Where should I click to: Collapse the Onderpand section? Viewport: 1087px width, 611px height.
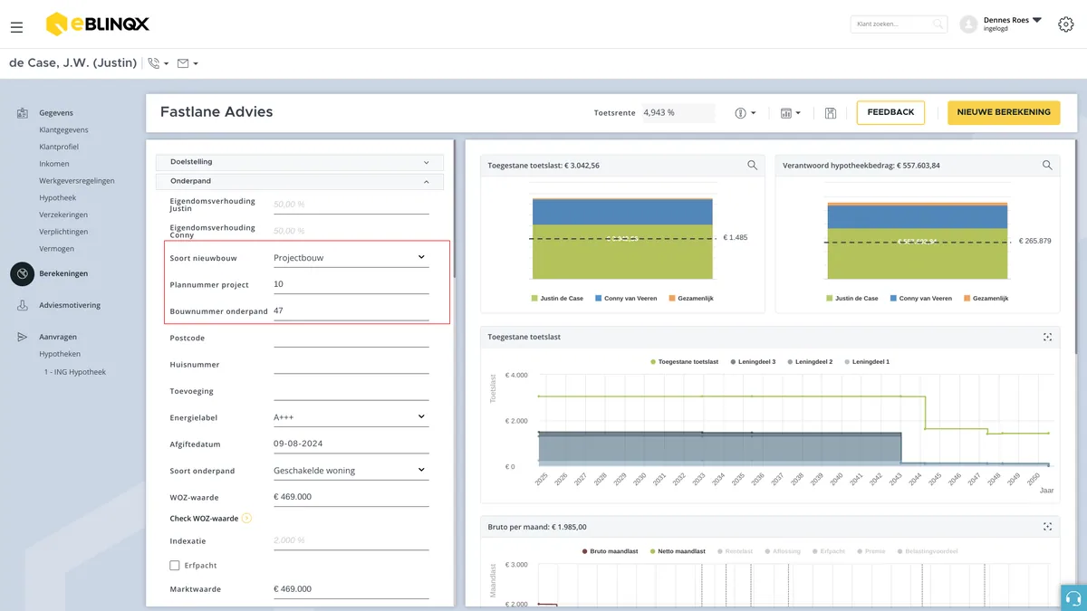pyautogui.click(x=300, y=182)
